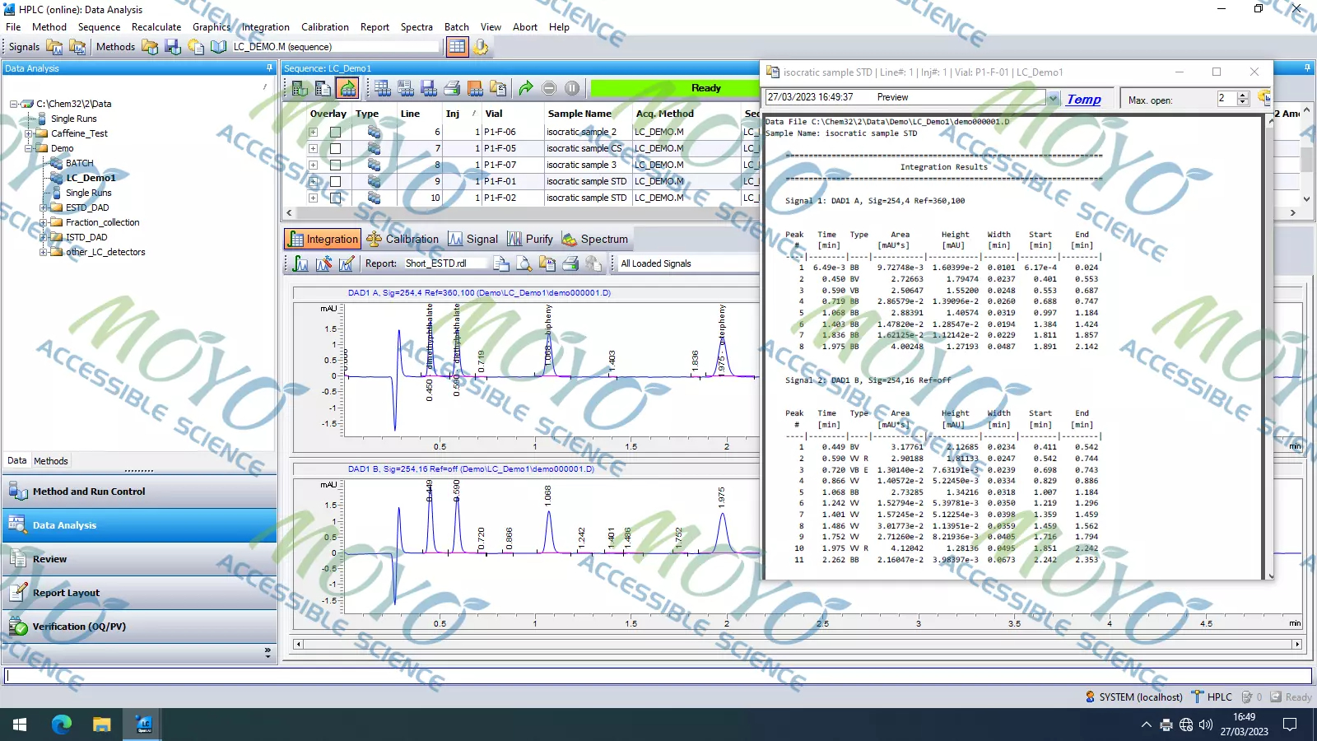The width and height of the screenshot is (1317, 741).
Task: Click the Temp link in preview window
Action: point(1083,99)
